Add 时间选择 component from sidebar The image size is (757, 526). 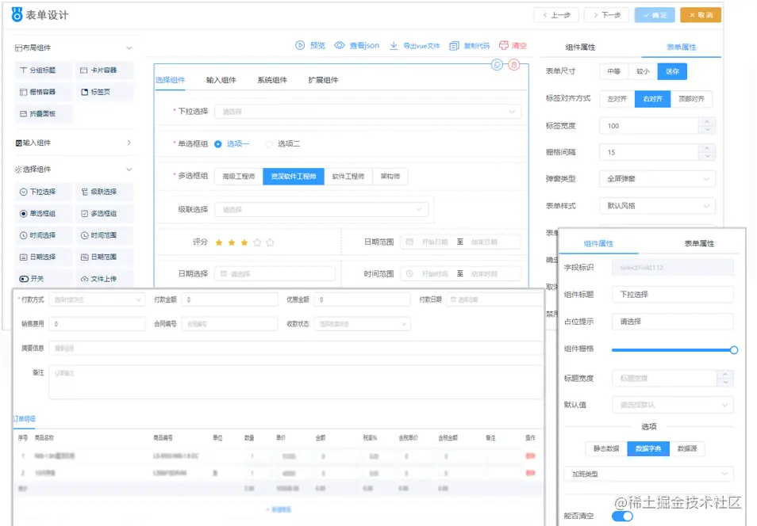pos(43,235)
